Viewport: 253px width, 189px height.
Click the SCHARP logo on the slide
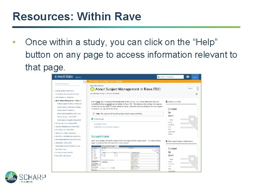click(x=26, y=177)
